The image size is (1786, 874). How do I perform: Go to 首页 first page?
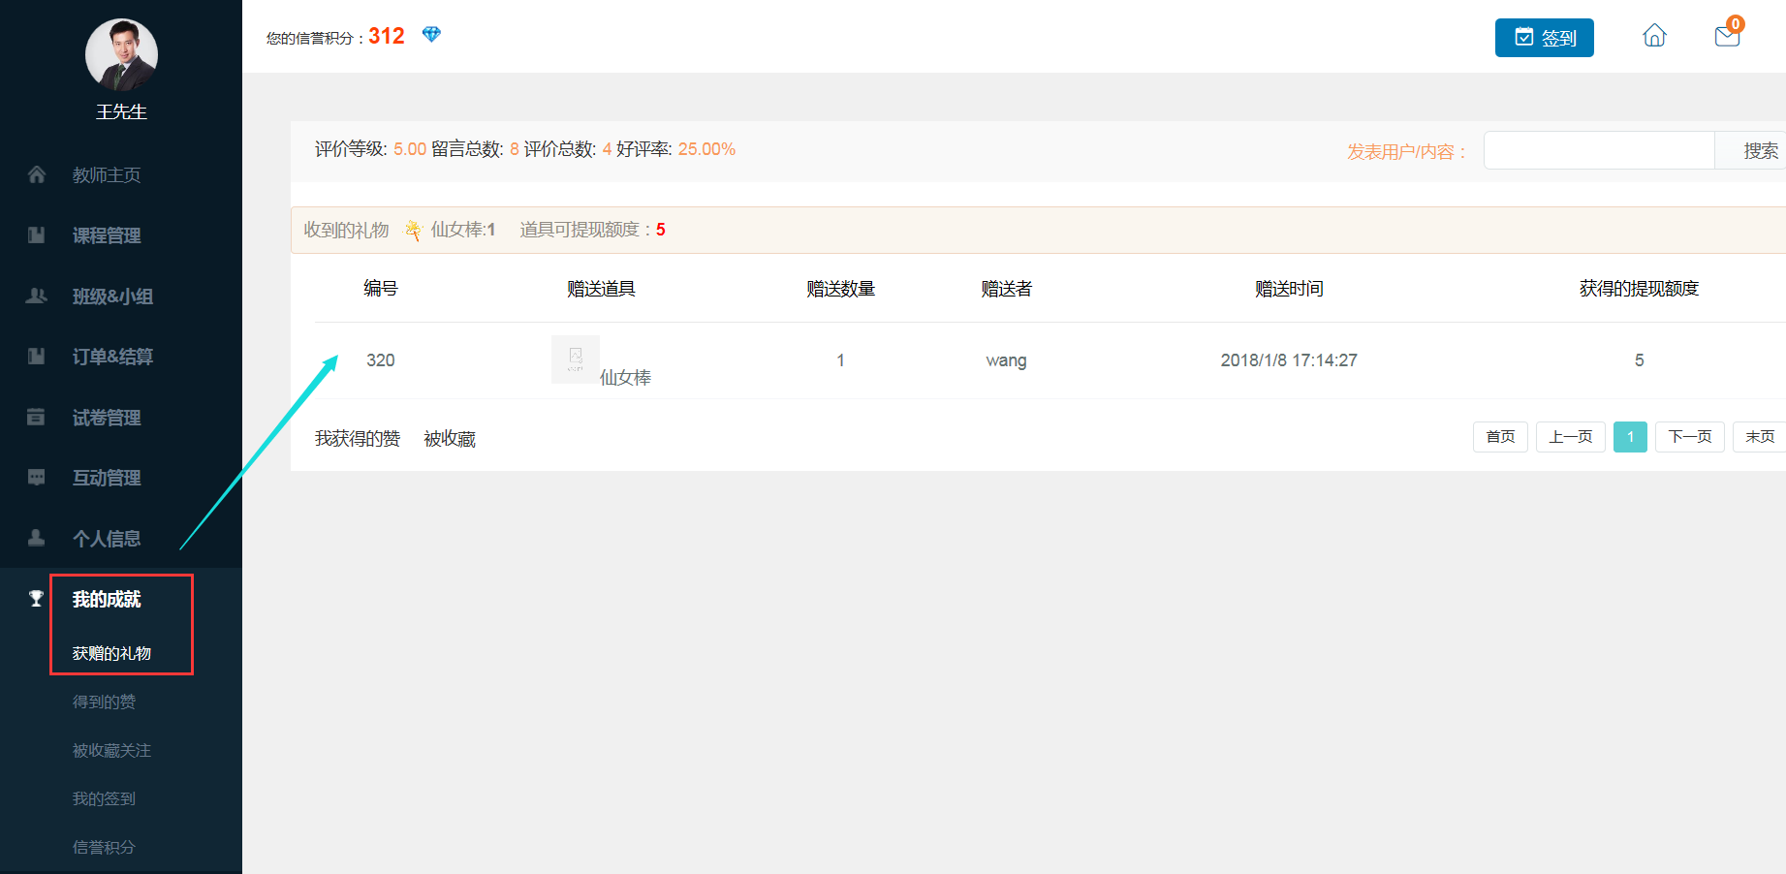1500,437
